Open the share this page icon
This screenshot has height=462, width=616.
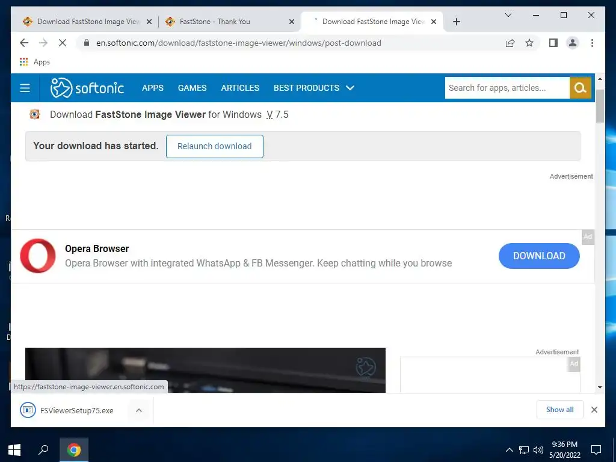[x=510, y=43]
